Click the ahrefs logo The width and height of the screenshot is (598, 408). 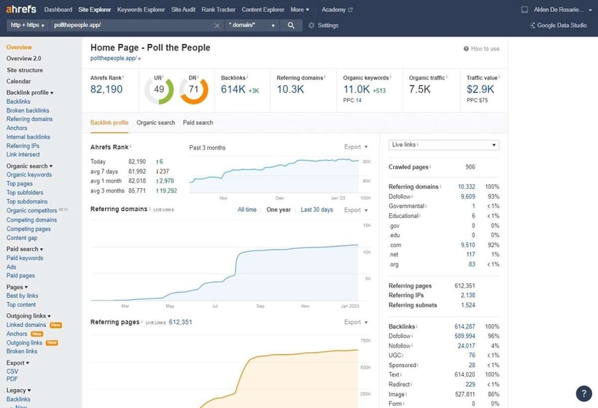pos(21,9)
